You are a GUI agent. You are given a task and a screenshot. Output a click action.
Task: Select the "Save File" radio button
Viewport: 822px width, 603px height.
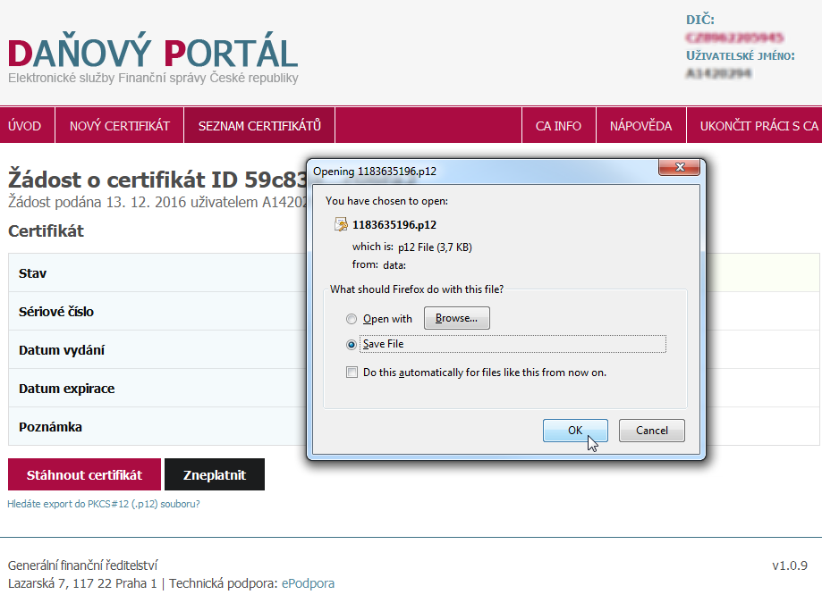tap(352, 344)
